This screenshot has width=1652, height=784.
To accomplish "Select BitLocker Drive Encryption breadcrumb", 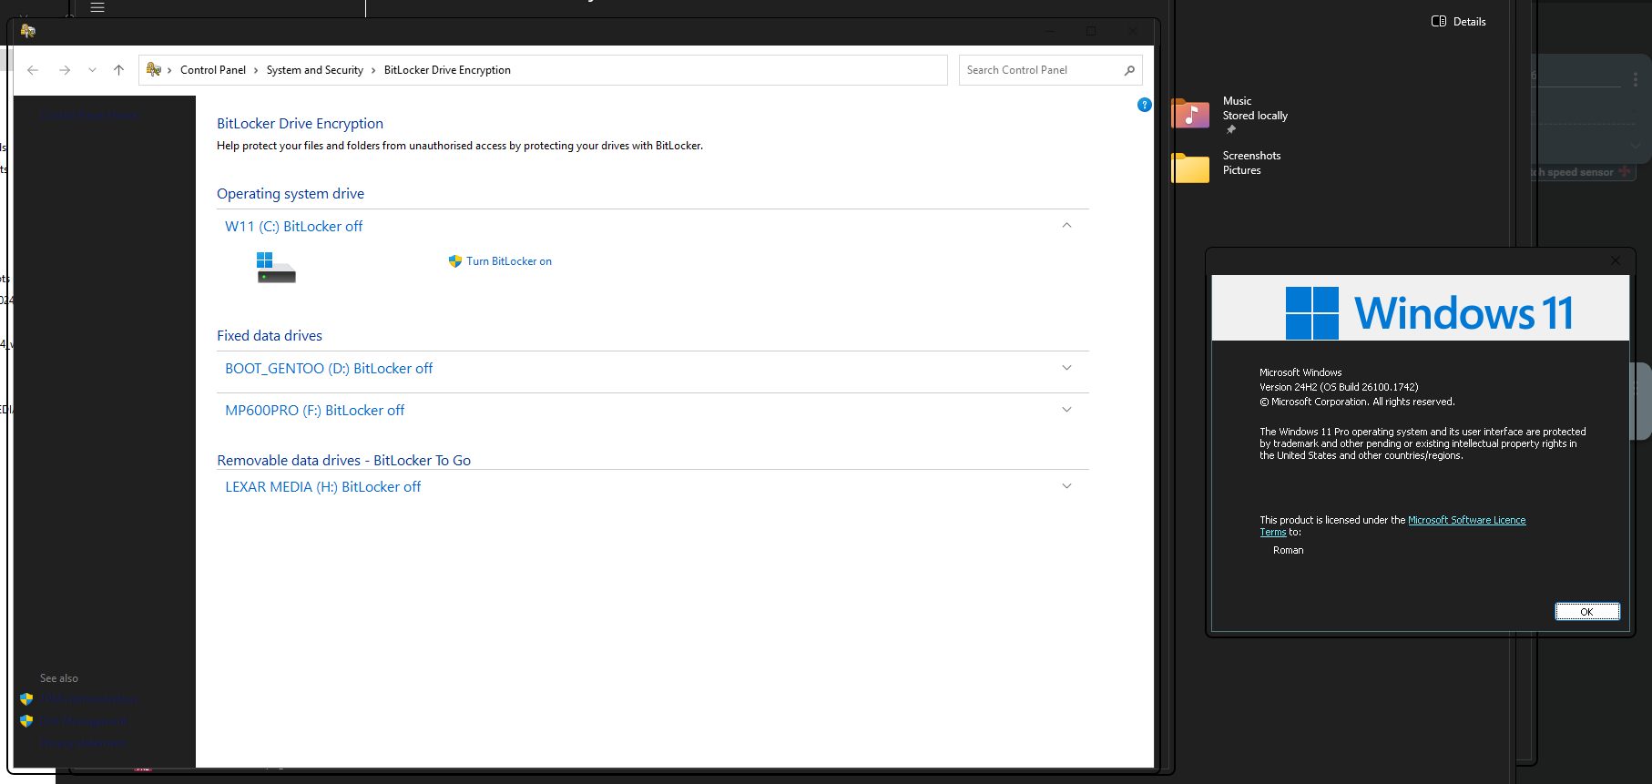I will pyautogui.click(x=447, y=70).
